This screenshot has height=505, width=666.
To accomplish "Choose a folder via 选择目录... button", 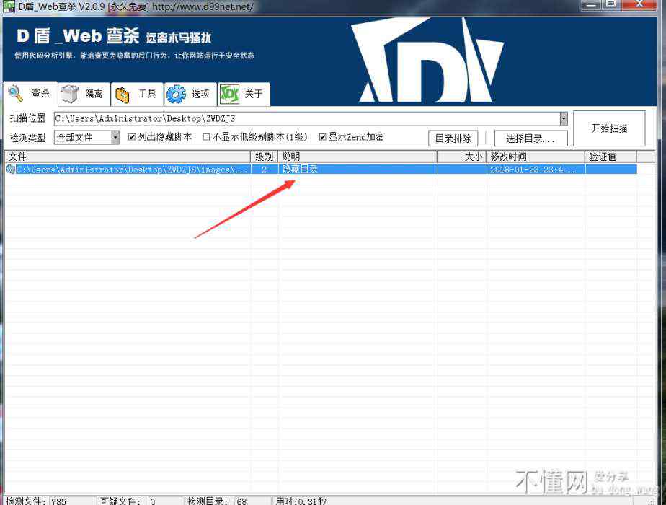I will pyautogui.click(x=530, y=139).
